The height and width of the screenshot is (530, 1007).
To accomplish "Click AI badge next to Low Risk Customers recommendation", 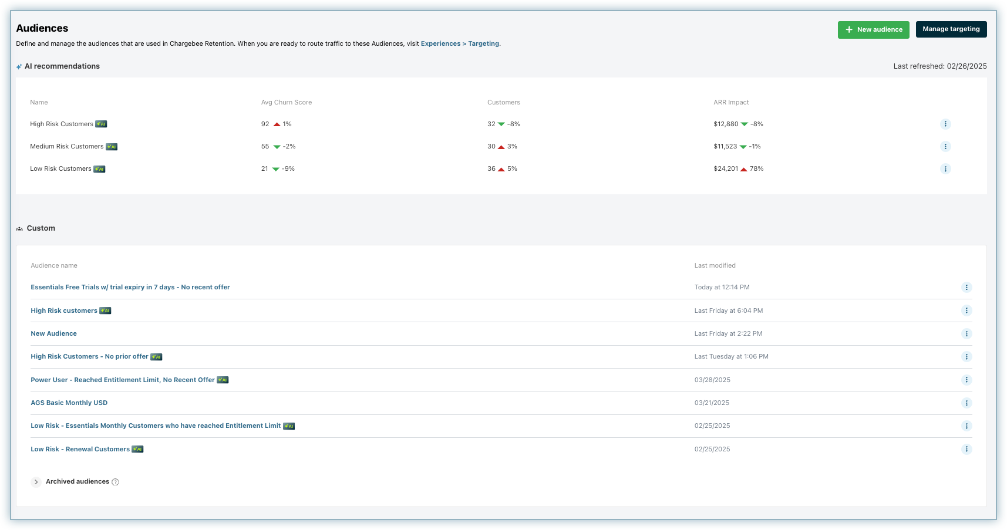I will point(99,169).
